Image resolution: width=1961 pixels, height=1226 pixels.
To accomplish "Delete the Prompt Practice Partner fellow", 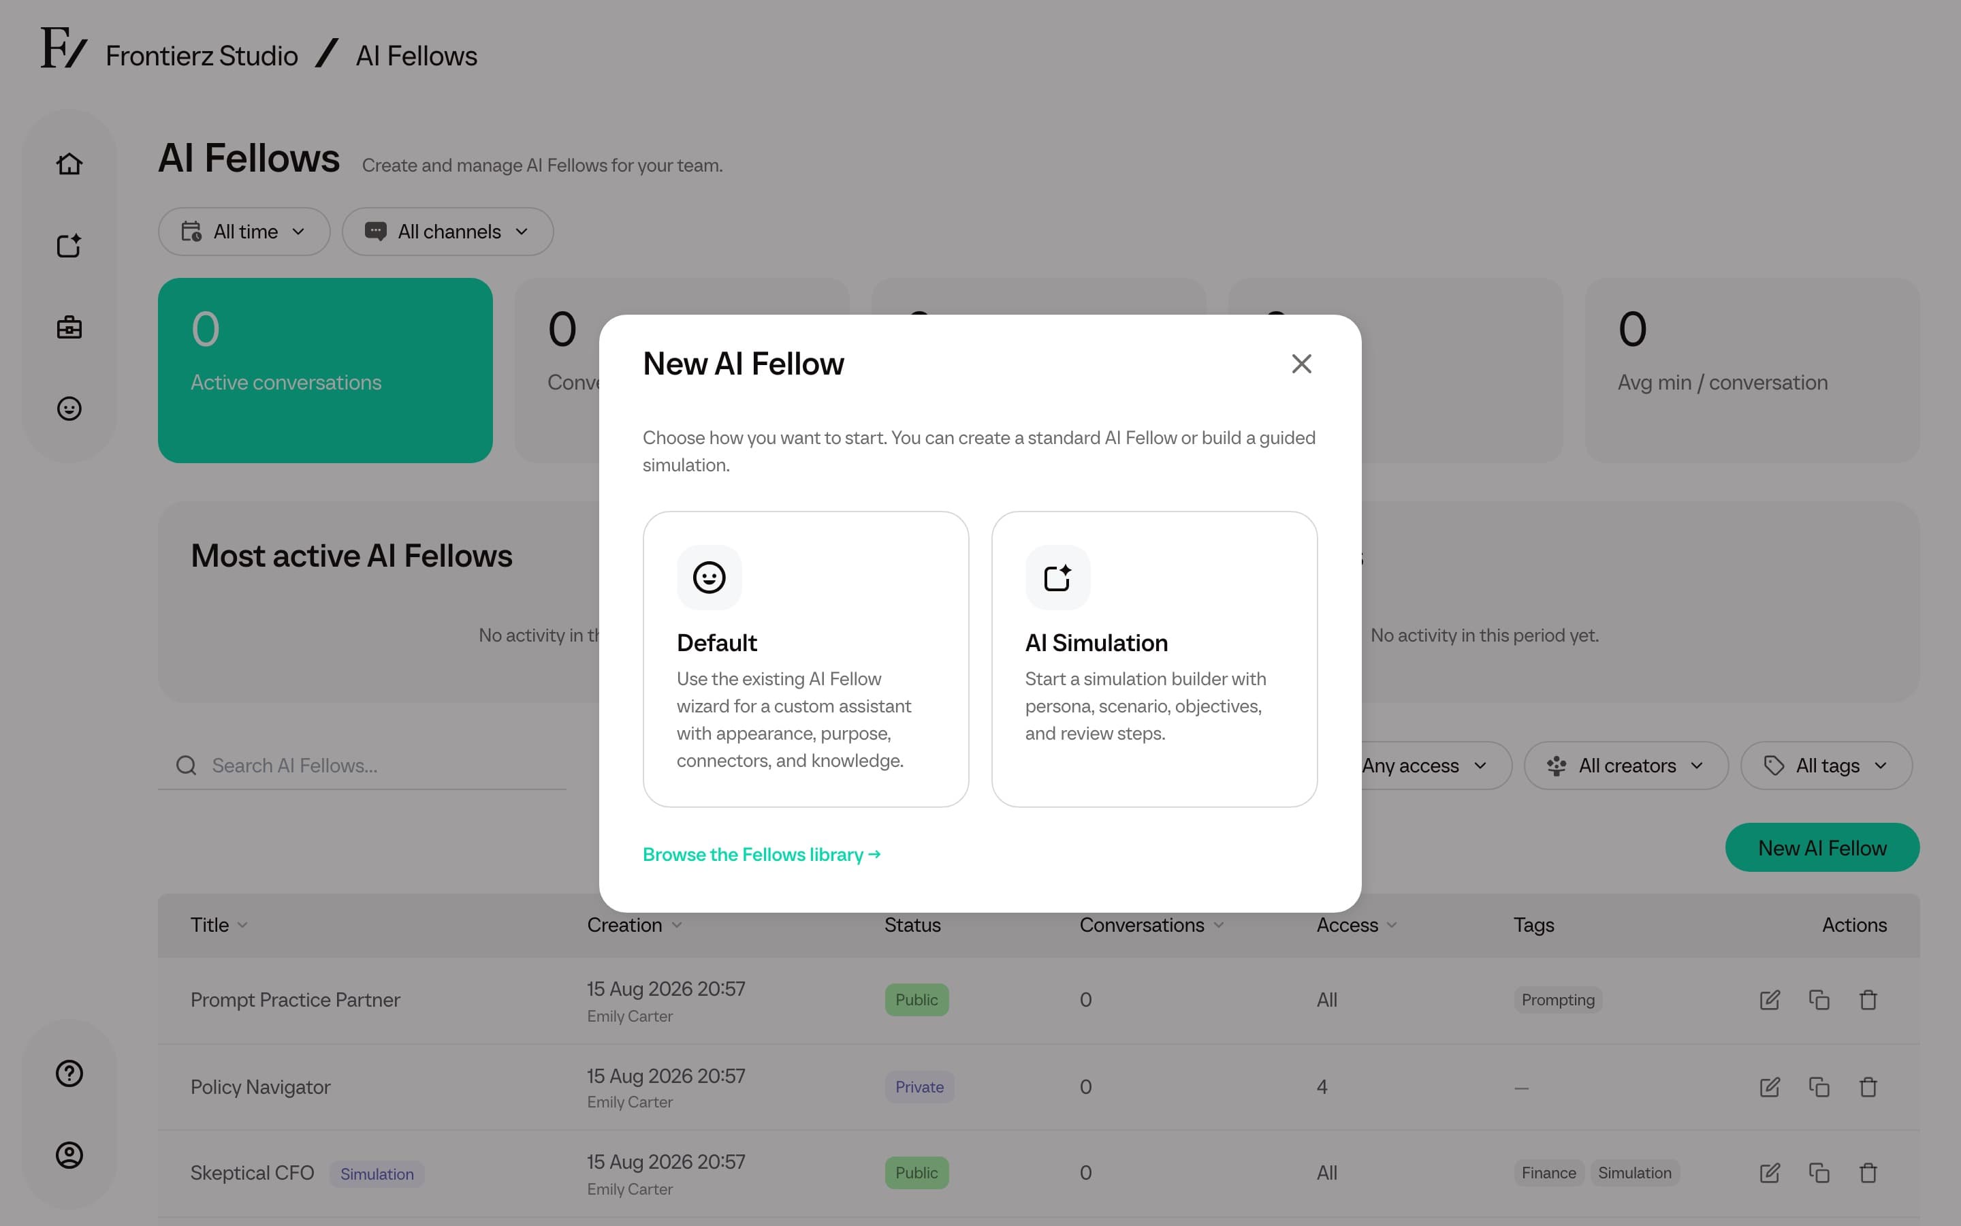I will [1868, 1000].
